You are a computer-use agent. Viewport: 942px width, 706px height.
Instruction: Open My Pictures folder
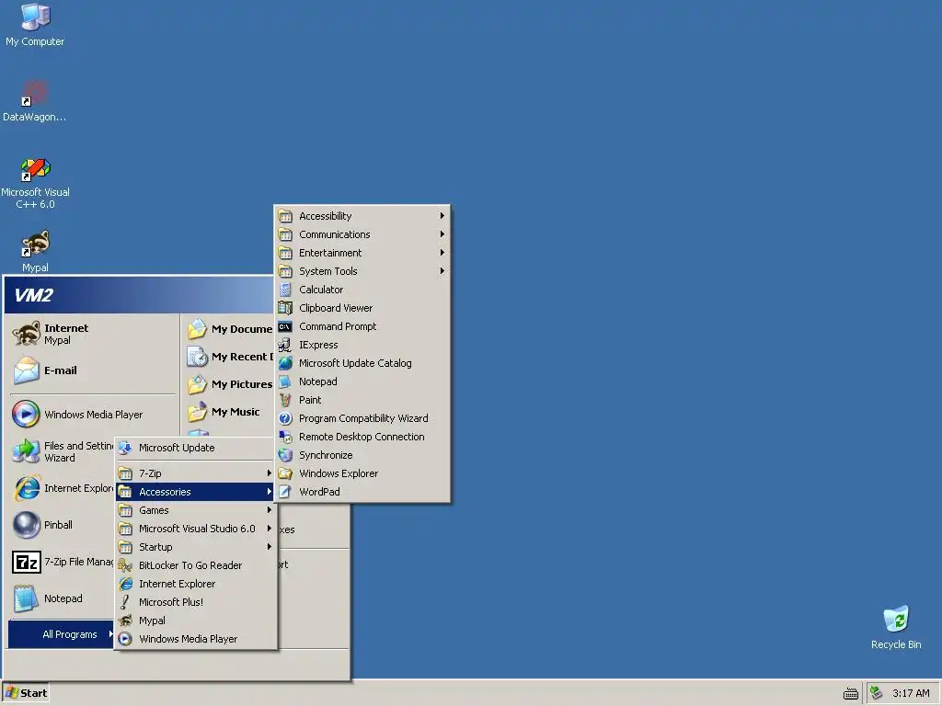click(x=229, y=385)
